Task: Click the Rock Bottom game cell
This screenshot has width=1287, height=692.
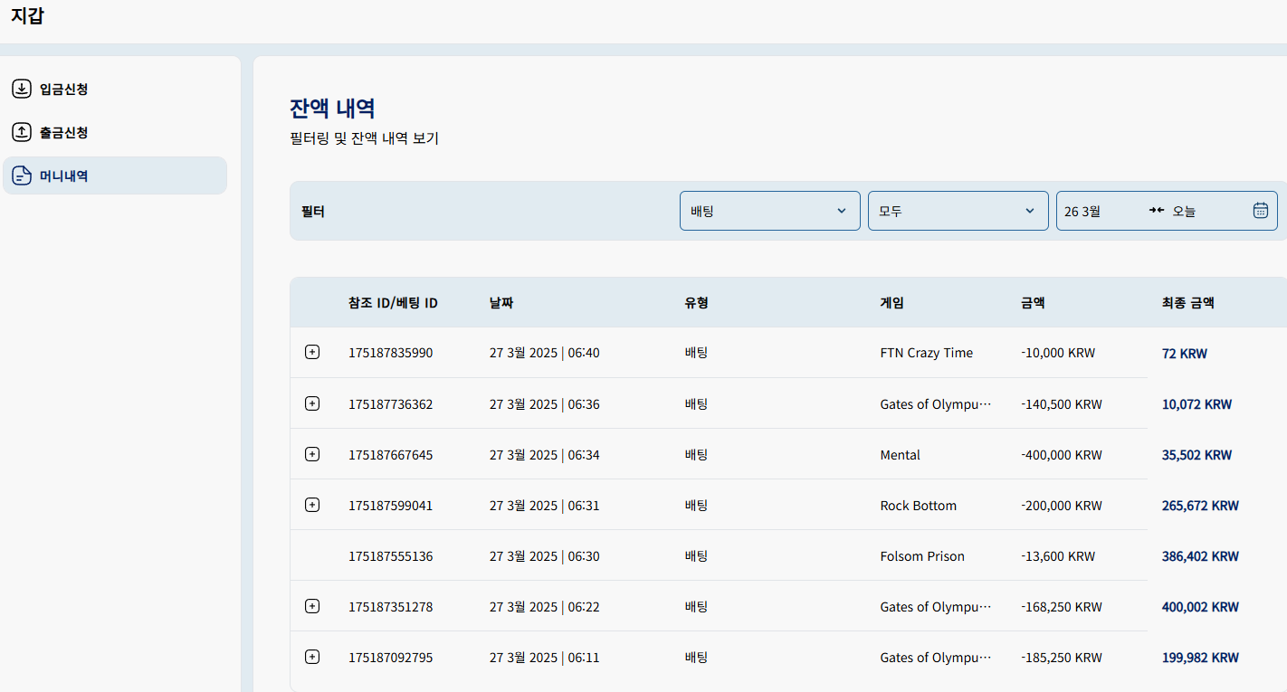Action: pos(919,506)
